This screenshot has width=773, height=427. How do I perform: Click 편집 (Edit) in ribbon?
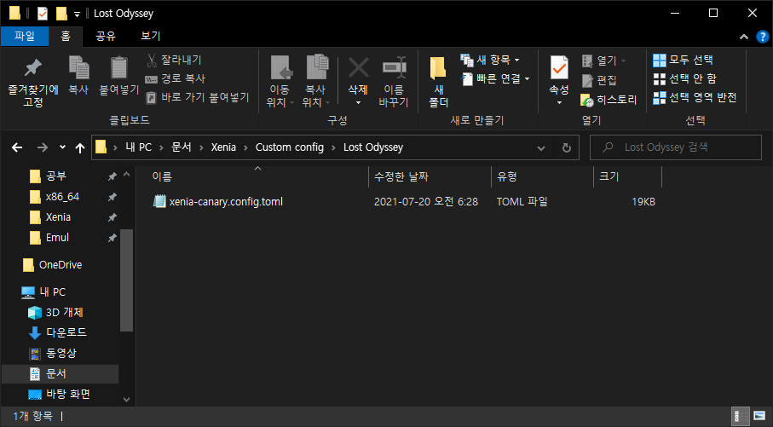tap(599, 80)
